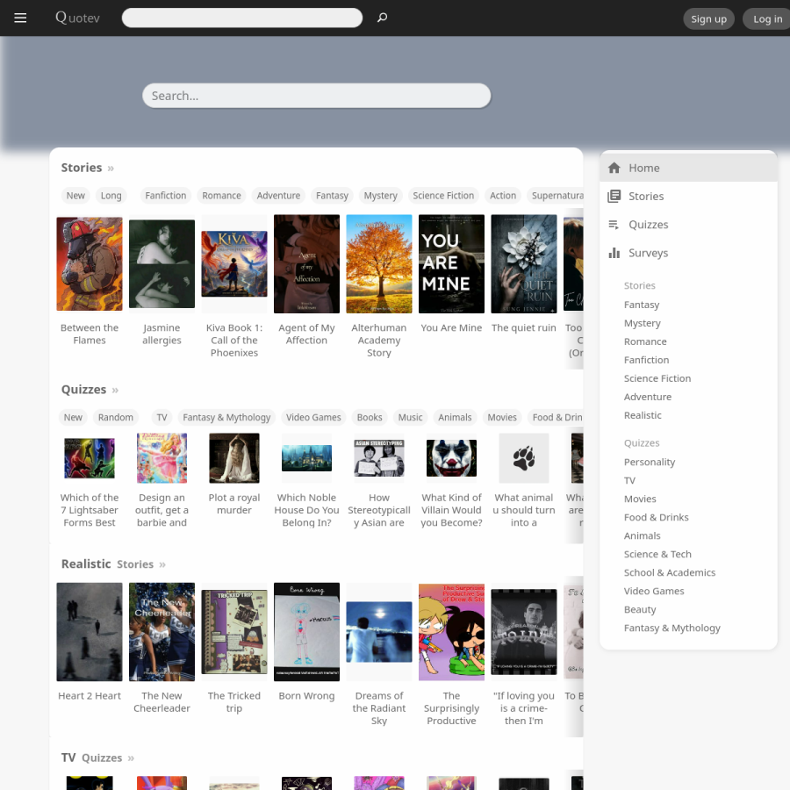The width and height of the screenshot is (790, 790).
Task: Select the Fantasy stories filter chip
Action: (332, 196)
